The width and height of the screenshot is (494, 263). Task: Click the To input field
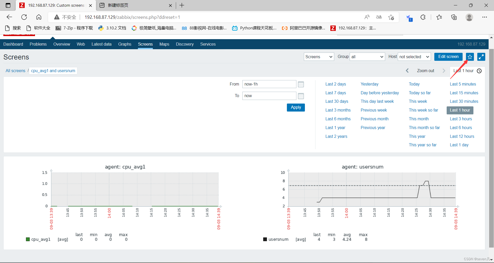pos(269,96)
